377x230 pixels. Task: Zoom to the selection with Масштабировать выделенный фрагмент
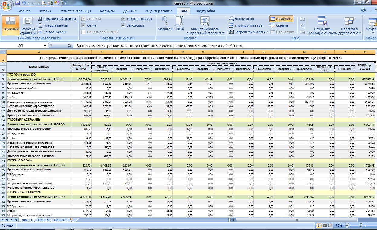pyautogui.click(x=205, y=25)
